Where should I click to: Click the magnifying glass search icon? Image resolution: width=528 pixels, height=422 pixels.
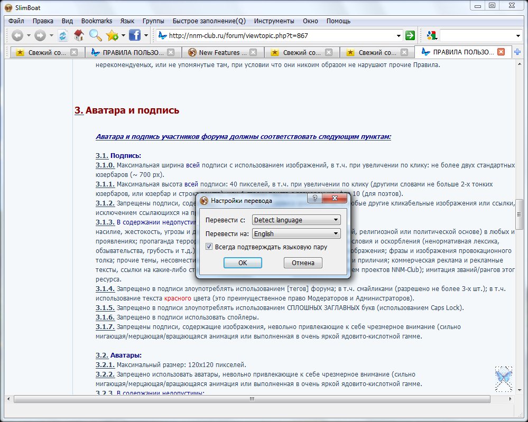pyautogui.click(x=95, y=35)
